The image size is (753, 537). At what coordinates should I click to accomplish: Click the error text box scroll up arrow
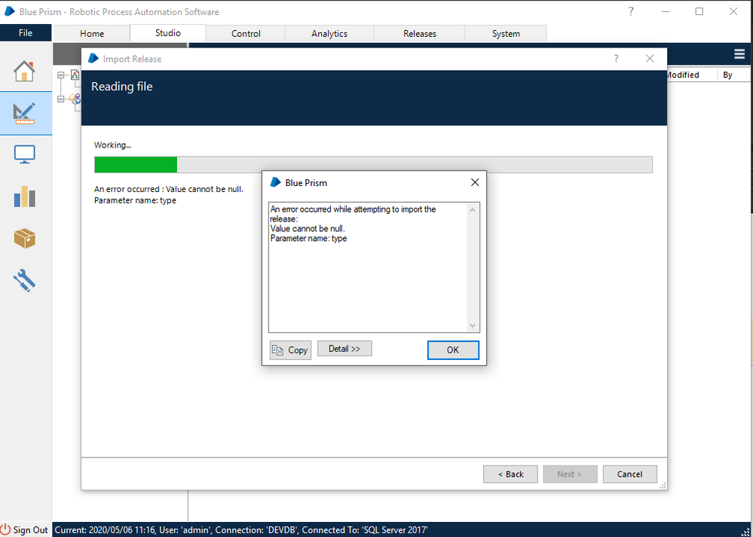pyautogui.click(x=473, y=209)
